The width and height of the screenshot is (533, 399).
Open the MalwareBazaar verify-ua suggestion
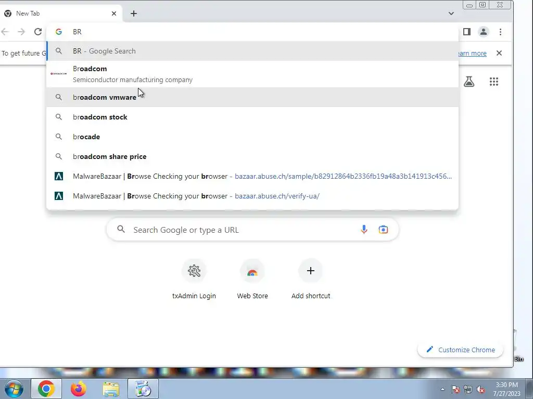point(252,196)
